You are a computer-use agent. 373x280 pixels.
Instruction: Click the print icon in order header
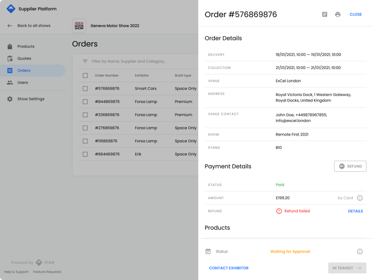[x=337, y=15]
